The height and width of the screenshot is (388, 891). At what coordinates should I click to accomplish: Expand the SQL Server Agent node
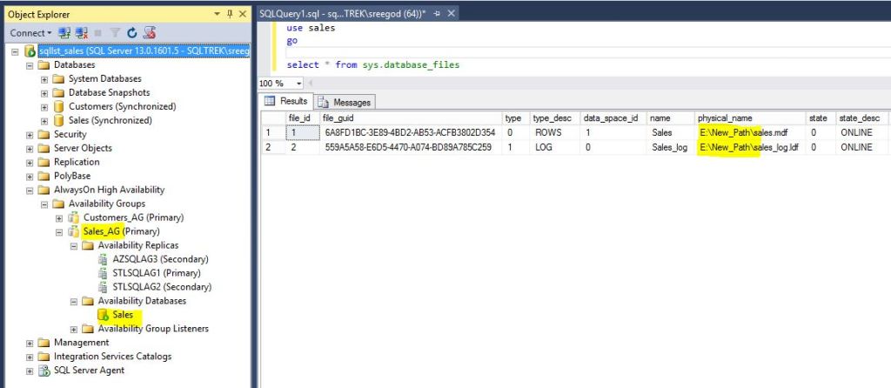(30, 371)
